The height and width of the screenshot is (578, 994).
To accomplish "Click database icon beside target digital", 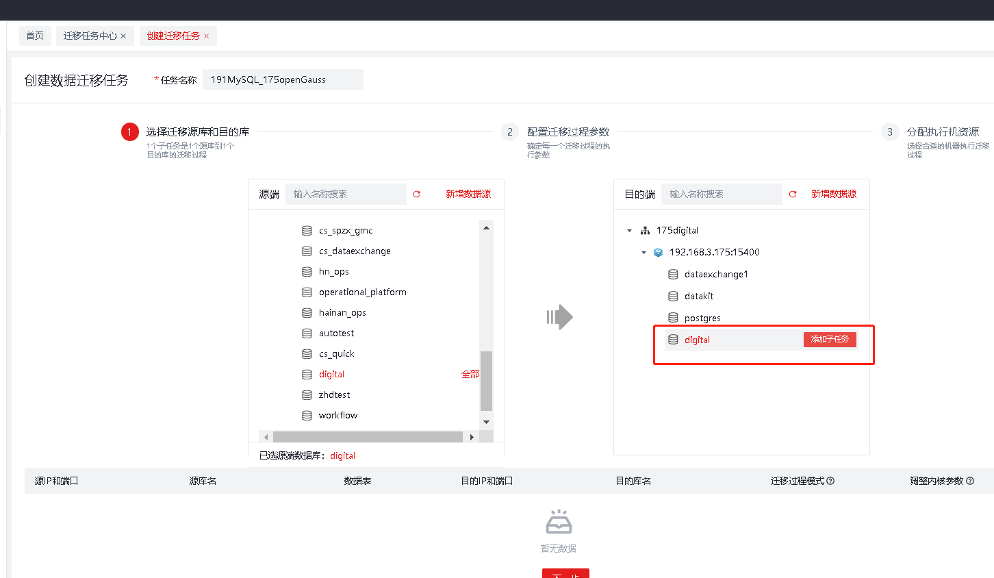I will click(673, 340).
